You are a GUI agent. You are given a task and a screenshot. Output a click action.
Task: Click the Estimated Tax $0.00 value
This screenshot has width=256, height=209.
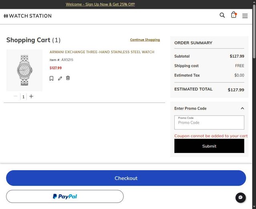tap(239, 75)
